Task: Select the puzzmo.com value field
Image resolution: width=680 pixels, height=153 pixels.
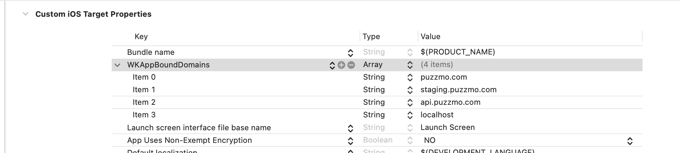Action: pyautogui.click(x=444, y=77)
